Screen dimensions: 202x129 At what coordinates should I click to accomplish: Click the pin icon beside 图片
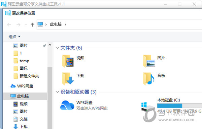44,46
